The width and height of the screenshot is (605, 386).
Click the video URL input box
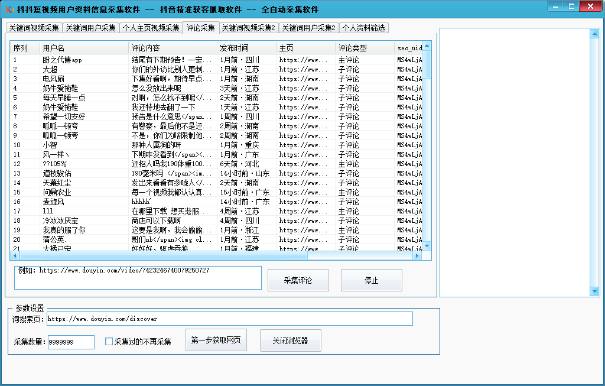138,278
